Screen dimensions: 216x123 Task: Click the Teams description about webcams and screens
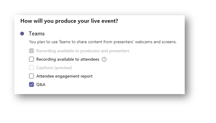(x=103, y=42)
